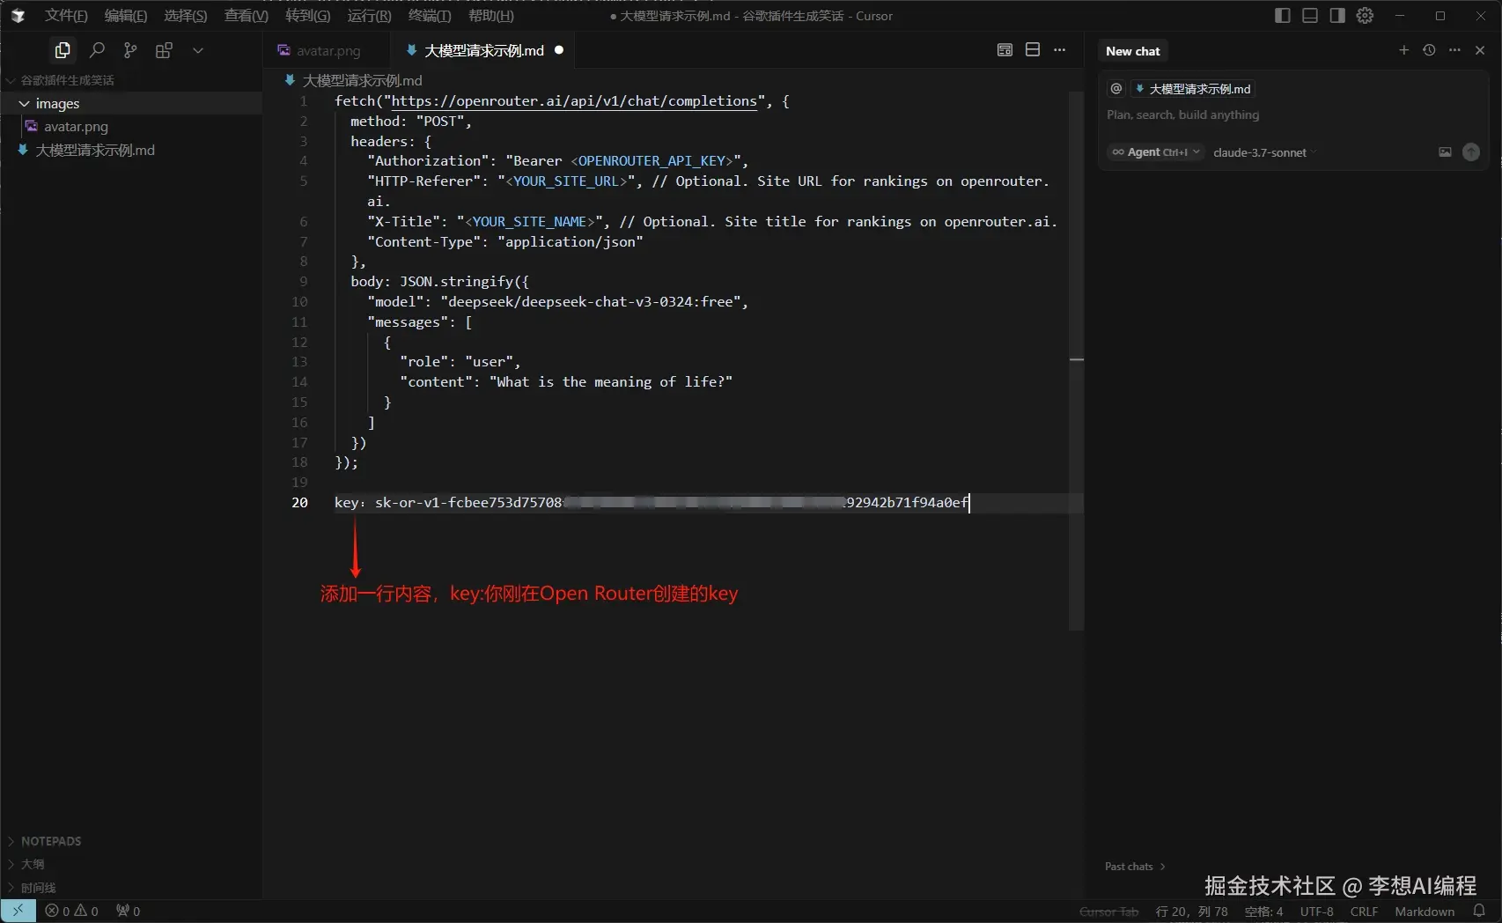Click the Cursor logo in the menu bar
The image size is (1502, 923).
pos(18,16)
